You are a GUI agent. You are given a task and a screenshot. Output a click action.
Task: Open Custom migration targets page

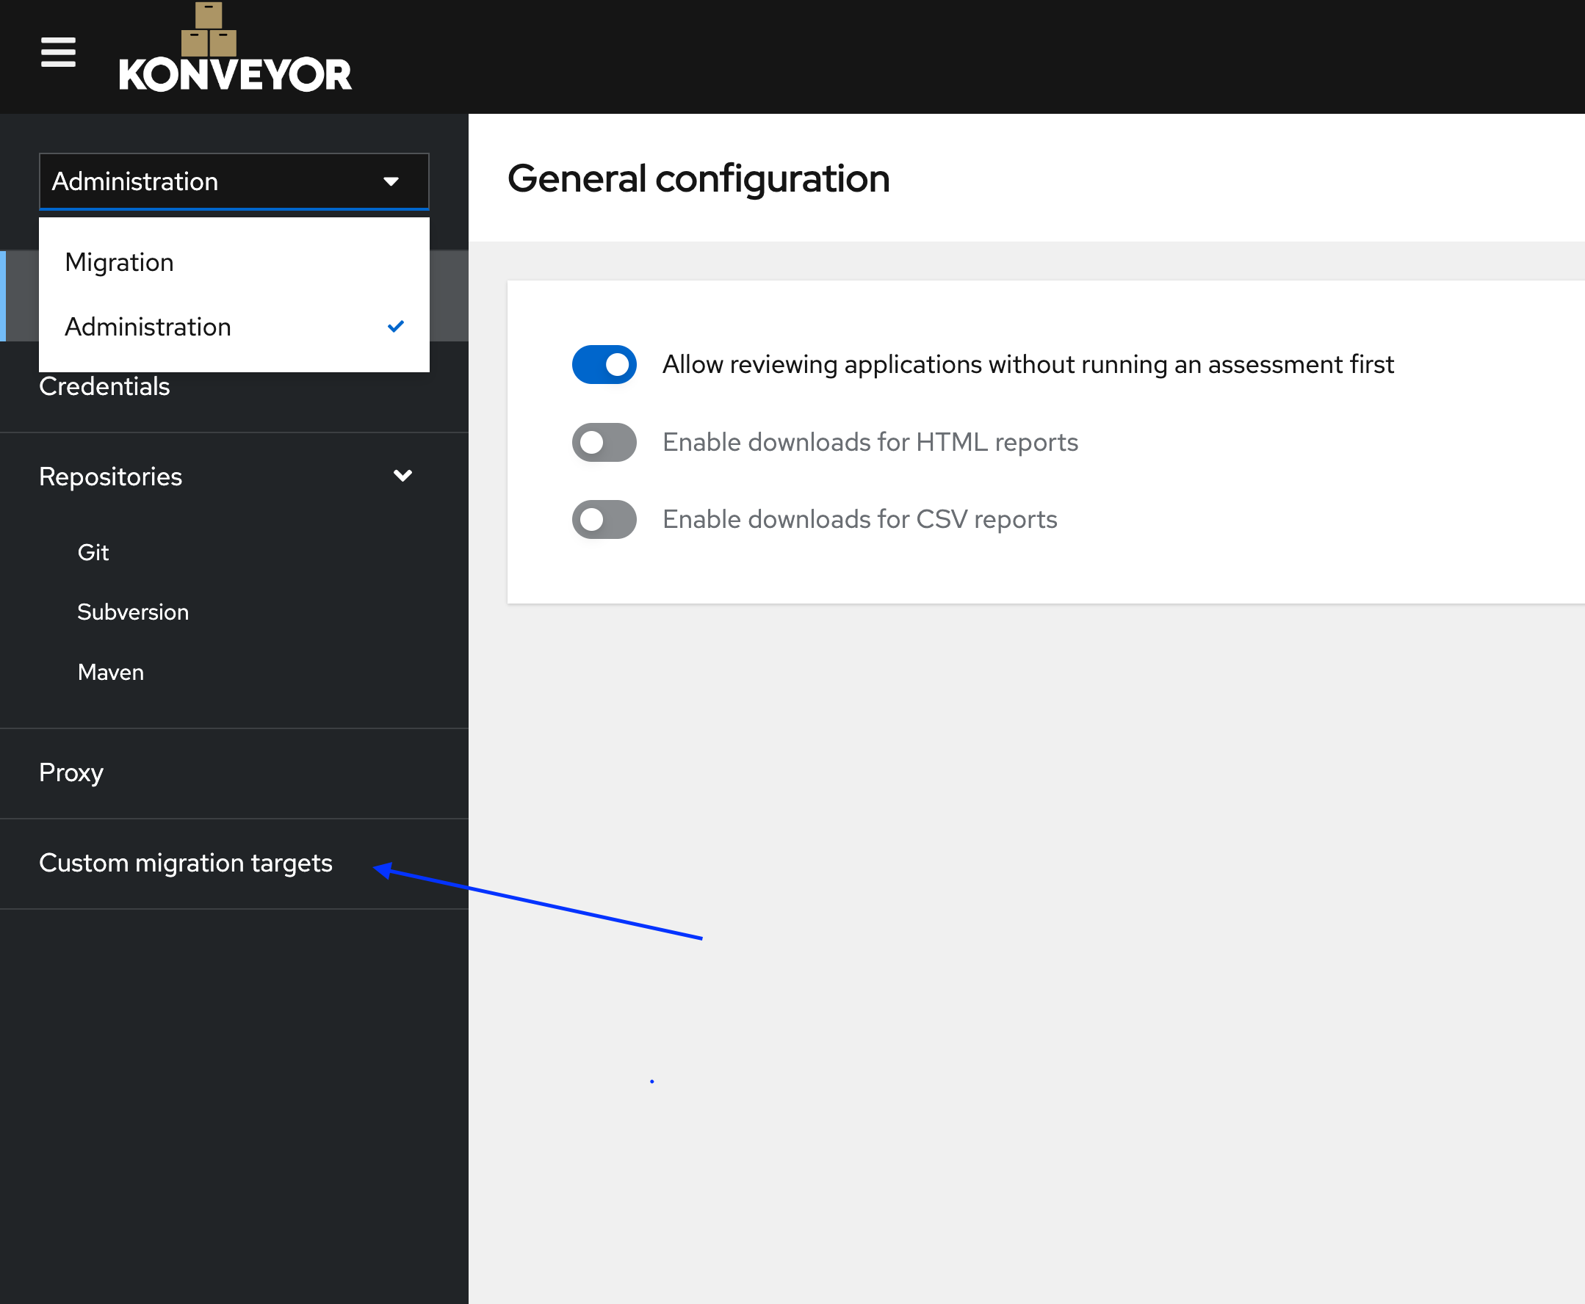[186, 863]
